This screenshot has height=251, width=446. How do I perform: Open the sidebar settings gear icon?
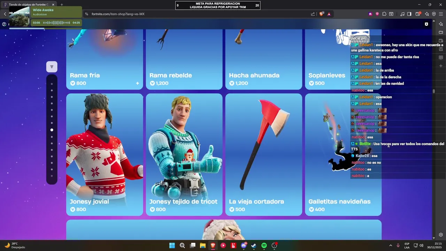click(x=441, y=235)
